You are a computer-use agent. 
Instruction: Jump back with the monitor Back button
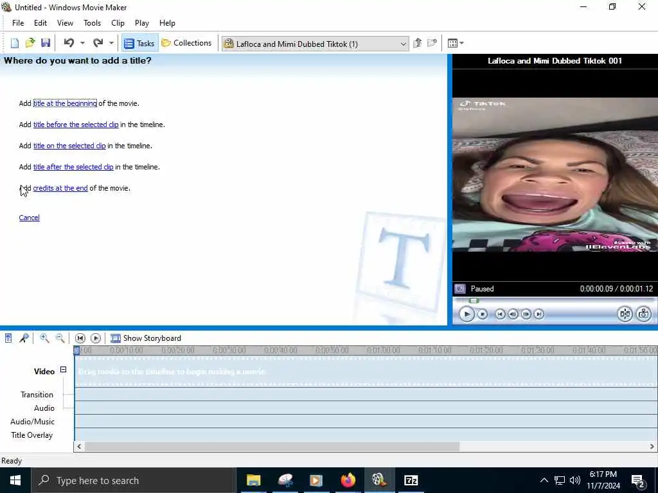[x=500, y=314]
